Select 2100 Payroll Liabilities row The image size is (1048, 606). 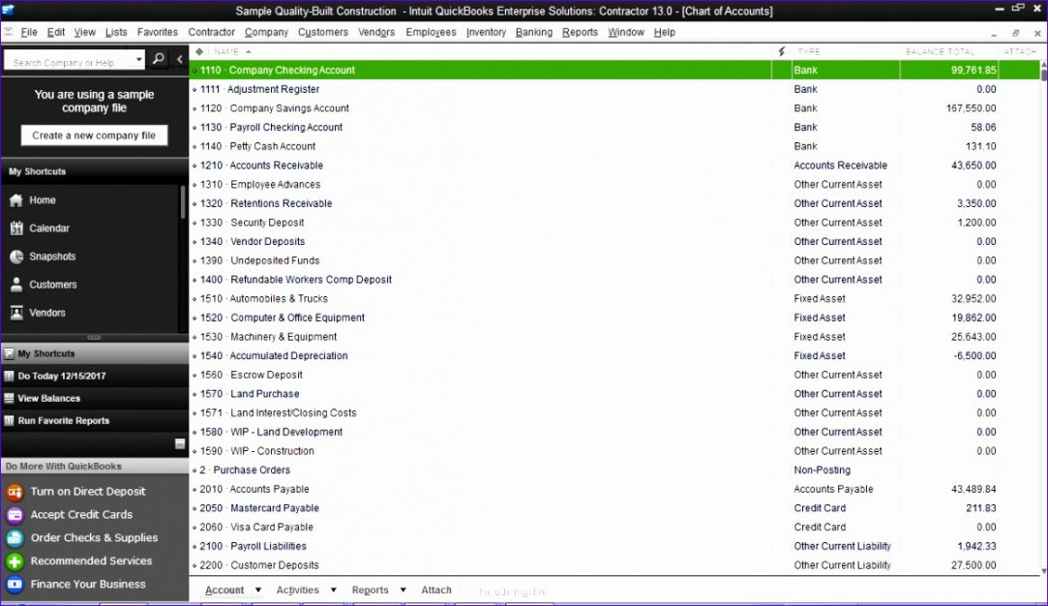[614, 547]
